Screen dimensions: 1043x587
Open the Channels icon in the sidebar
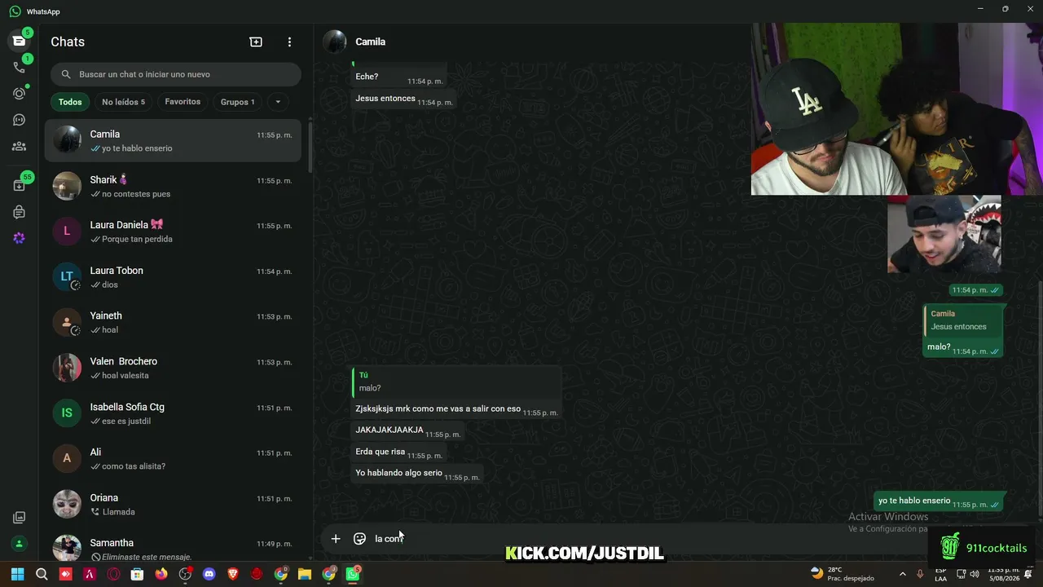[x=19, y=120]
